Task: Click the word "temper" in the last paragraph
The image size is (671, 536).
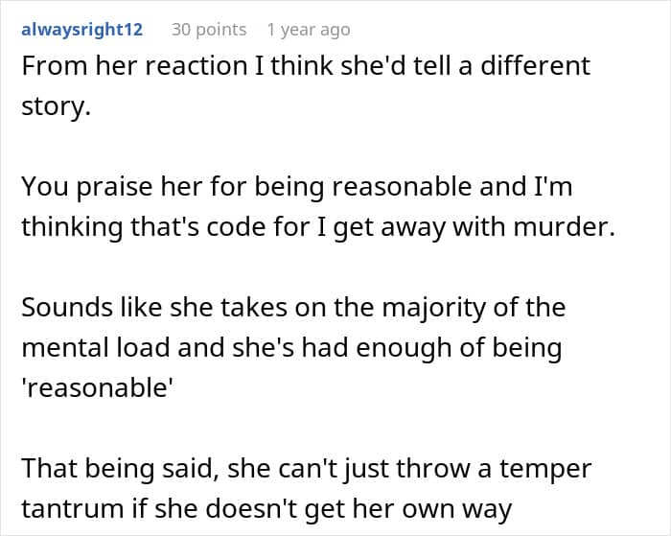Action: [552, 468]
